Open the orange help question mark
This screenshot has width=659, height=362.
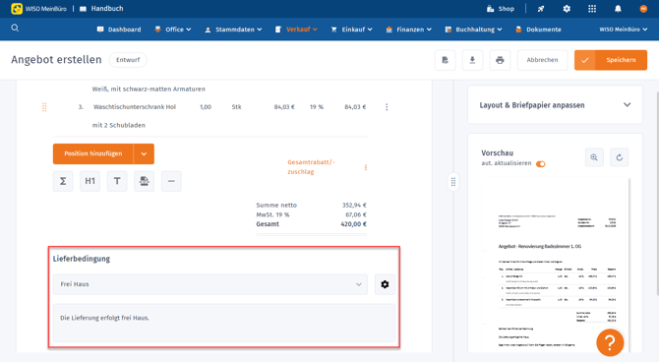(x=610, y=342)
